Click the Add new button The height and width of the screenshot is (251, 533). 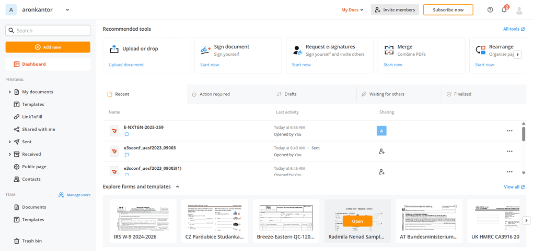(x=48, y=47)
